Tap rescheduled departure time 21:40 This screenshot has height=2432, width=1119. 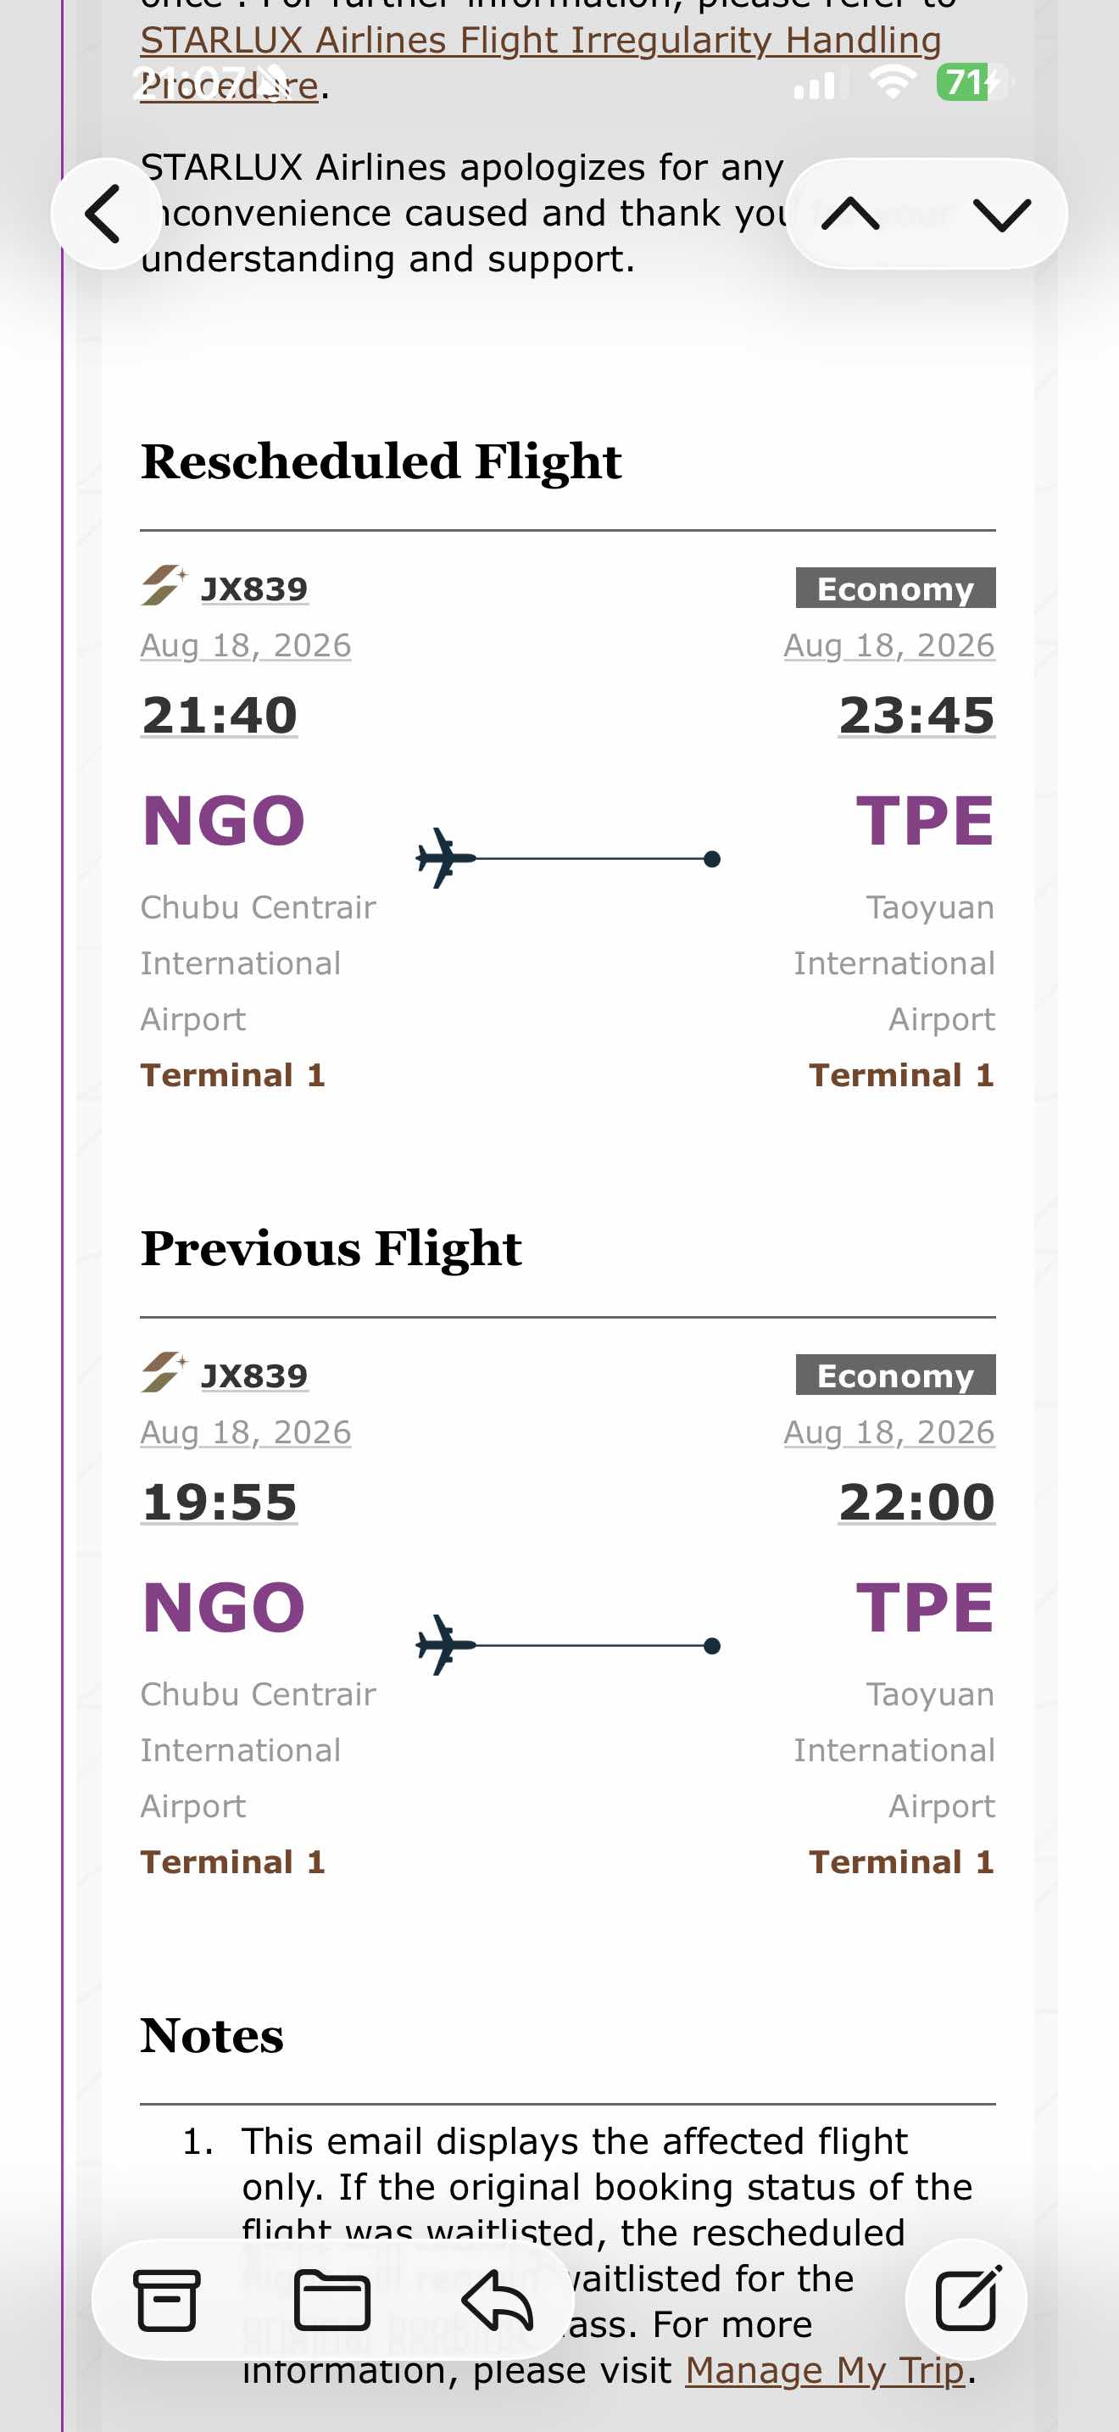click(x=219, y=715)
